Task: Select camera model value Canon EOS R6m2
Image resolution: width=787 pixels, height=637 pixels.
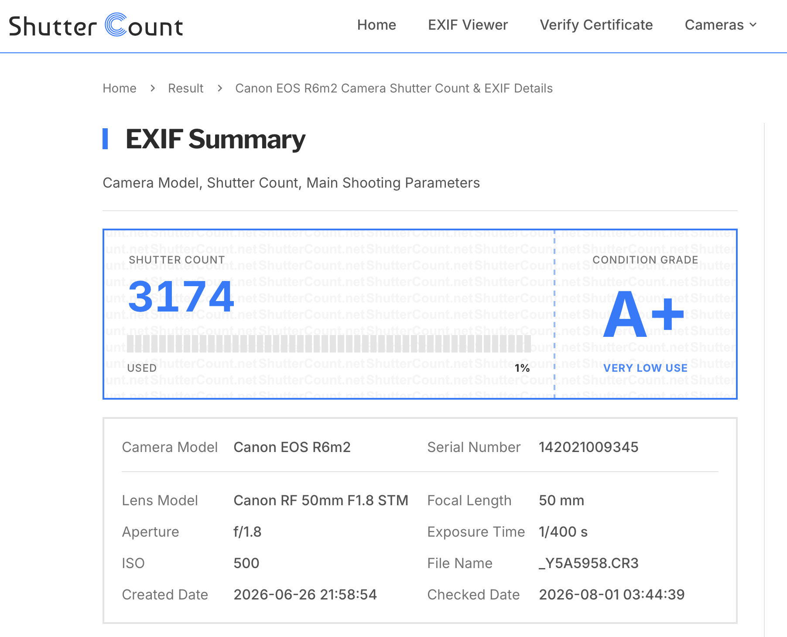Action: (x=292, y=447)
